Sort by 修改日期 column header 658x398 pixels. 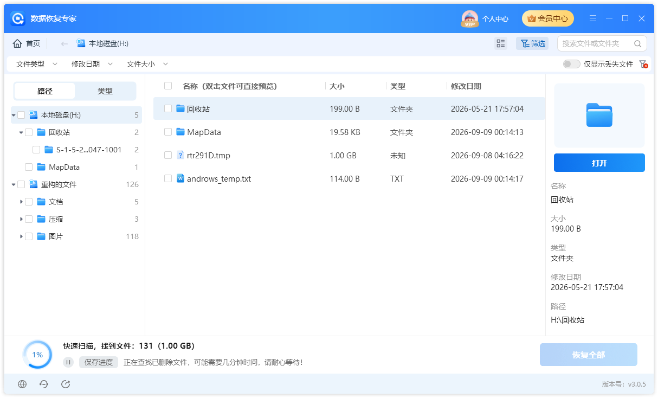pyautogui.click(x=466, y=86)
